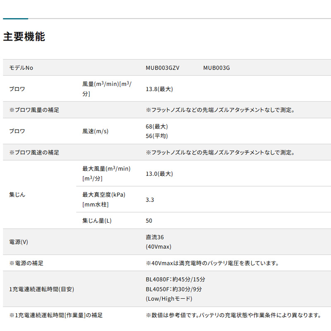Click the 主要機能 section heading

tap(24, 37)
